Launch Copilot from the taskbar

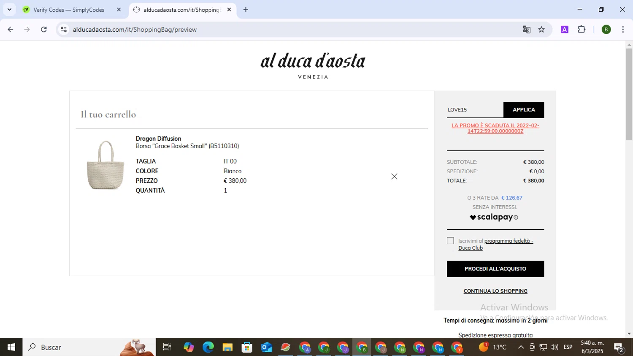coord(189,347)
